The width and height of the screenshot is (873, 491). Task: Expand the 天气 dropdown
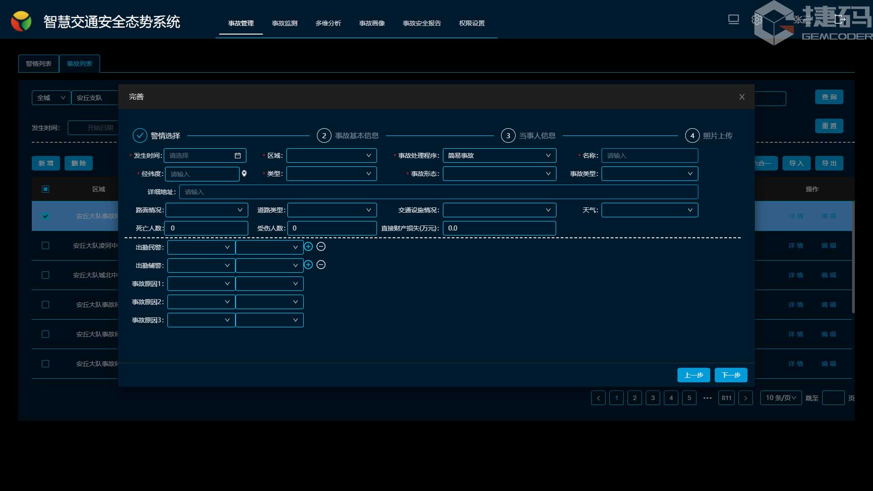click(x=649, y=210)
